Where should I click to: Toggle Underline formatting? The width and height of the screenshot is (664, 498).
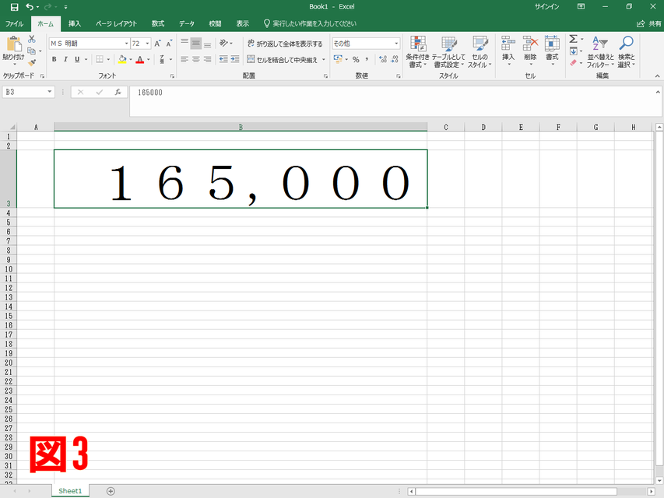tap(77, 59)
